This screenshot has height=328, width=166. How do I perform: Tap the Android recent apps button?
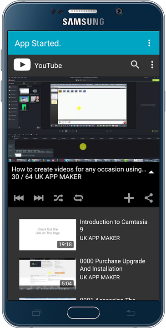pyautogui.click(x=36, y=313)
